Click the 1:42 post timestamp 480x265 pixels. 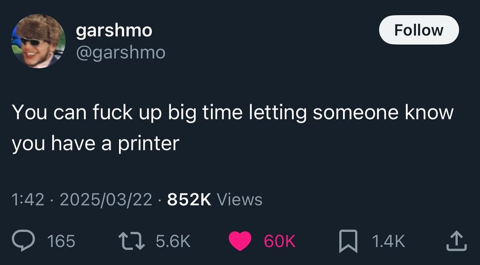point(27,200)
